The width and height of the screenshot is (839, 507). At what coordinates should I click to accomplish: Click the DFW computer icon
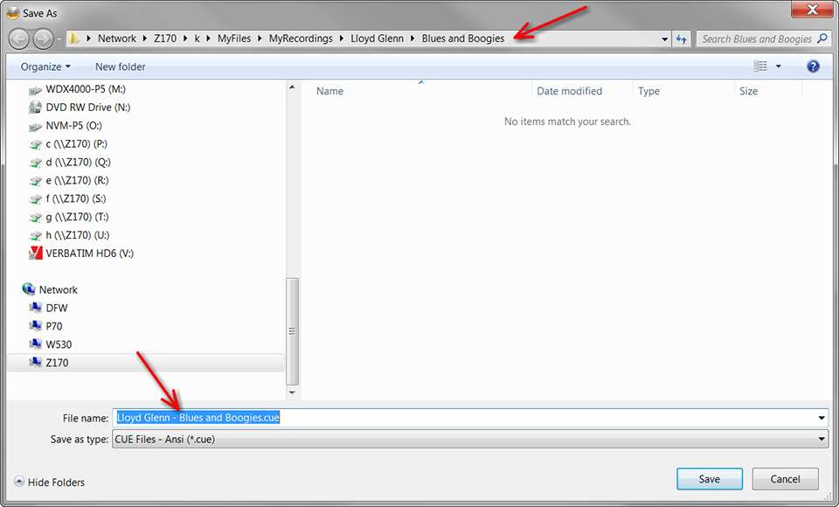(x=35, y=308)
